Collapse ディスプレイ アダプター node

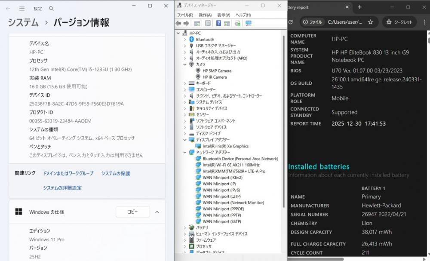(x=185, y=140)
